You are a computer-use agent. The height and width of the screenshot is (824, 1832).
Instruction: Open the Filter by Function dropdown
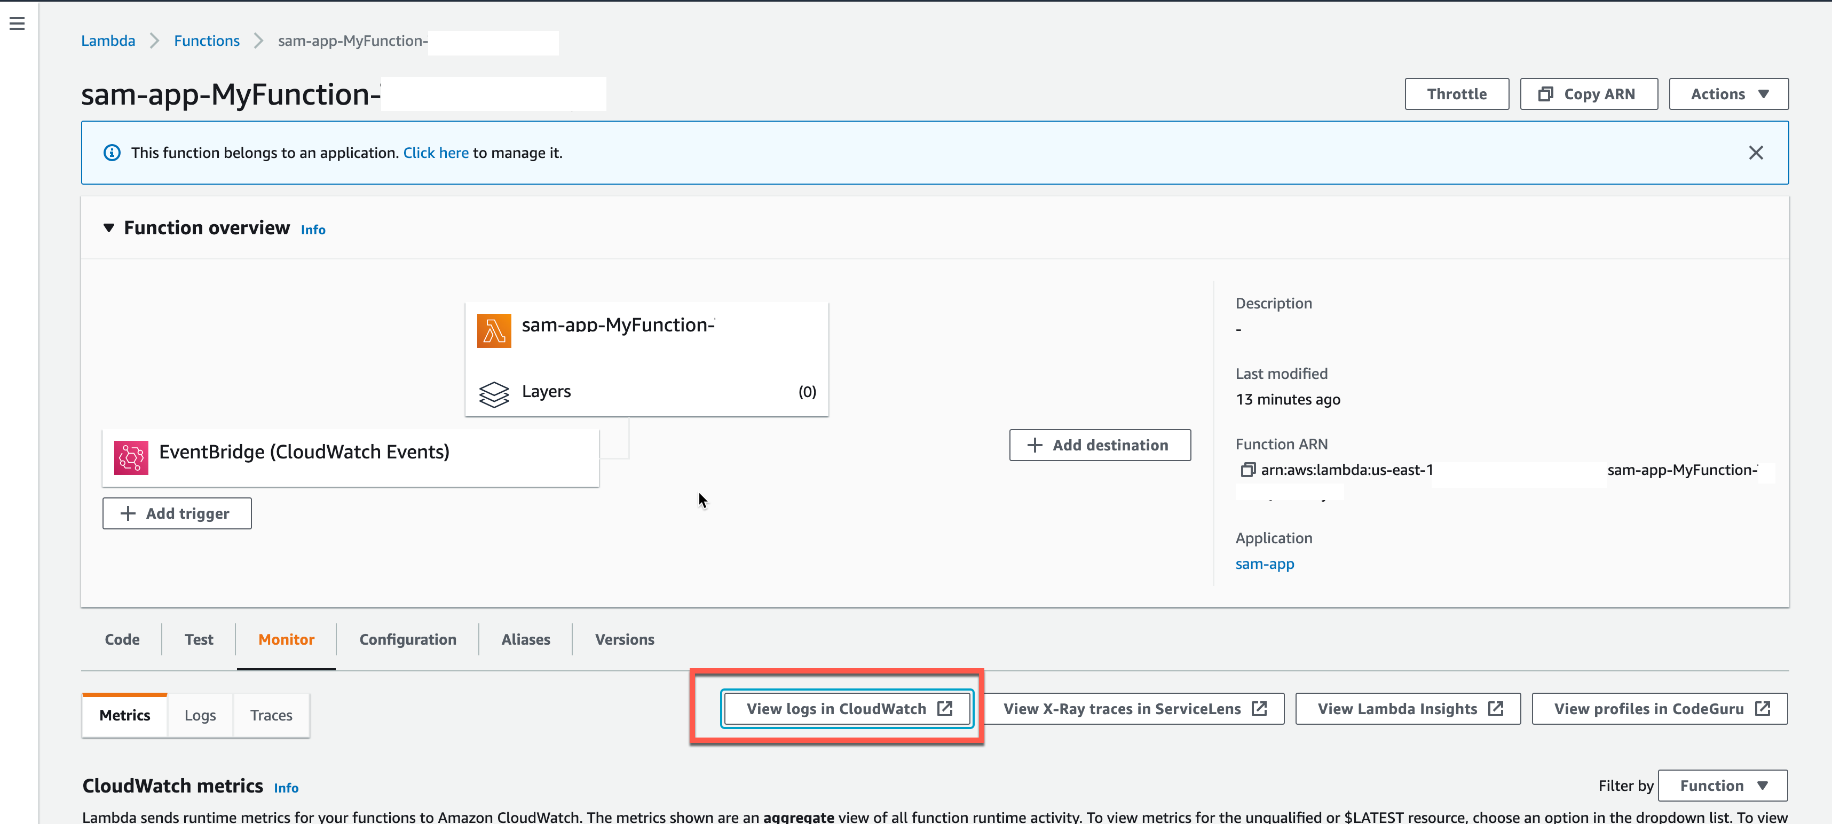click(x=1722, y=786)
